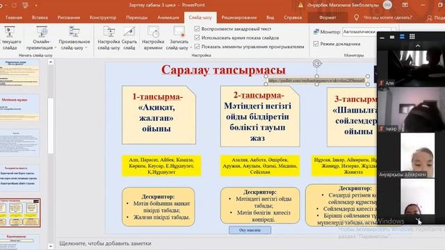Open Rehearse timings tool
This screenshot has width=445, height=250.
pos(153,38)
